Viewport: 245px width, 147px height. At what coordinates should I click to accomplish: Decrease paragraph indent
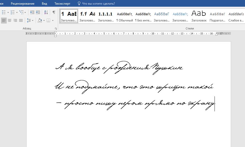(x=32, y=12)
